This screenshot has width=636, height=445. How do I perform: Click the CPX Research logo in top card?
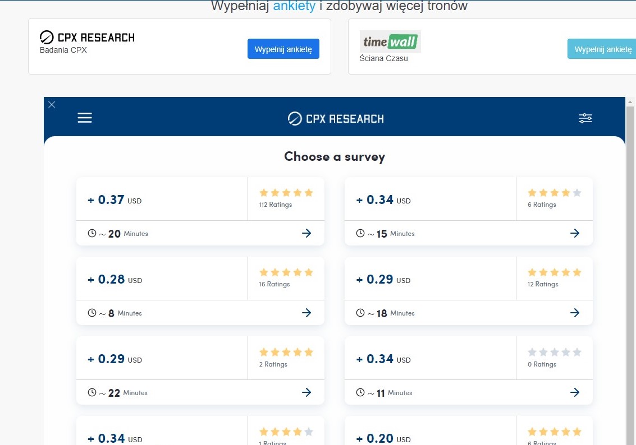pos(87,37)
